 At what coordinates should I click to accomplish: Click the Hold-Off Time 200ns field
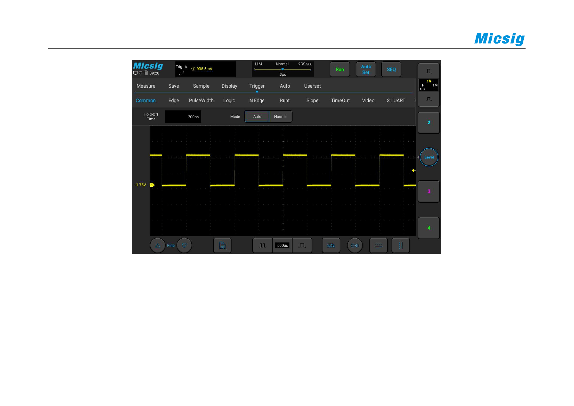(183, 117)
